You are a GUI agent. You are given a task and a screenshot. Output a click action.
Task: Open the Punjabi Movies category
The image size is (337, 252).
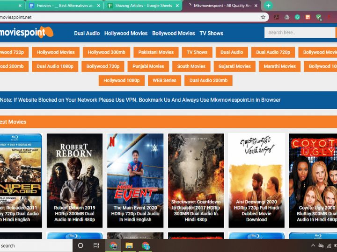[x=148, y=66]
